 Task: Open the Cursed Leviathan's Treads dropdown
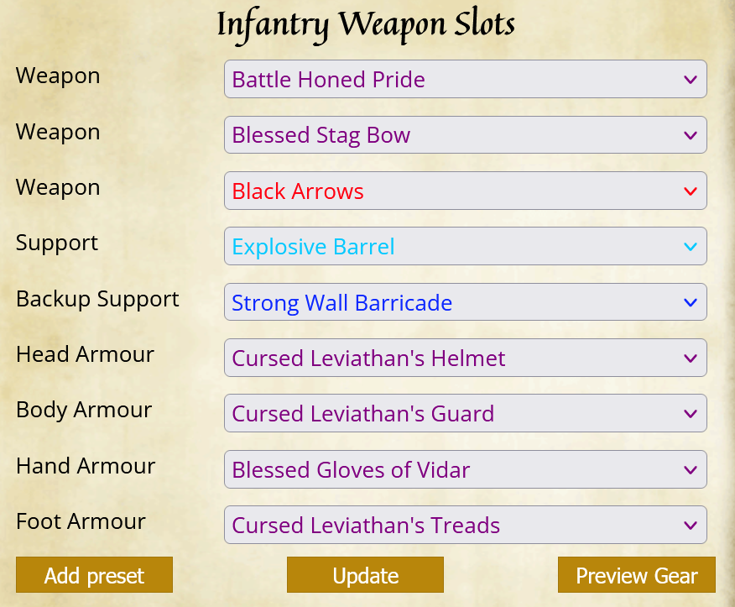[x=466, y=525]
